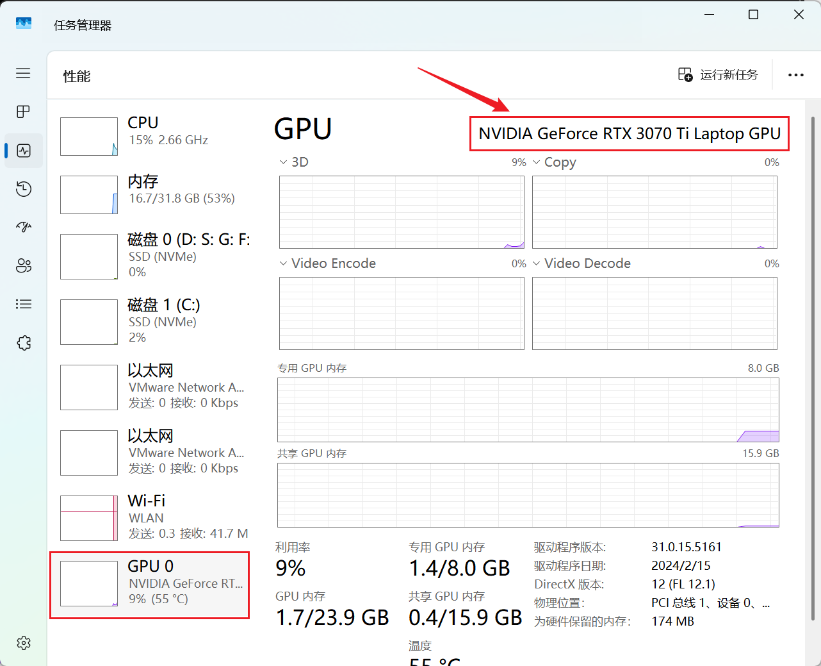The image size is (821, 666).
Task: Click the 174 MB reserved memory value
Action: (672, 621)
